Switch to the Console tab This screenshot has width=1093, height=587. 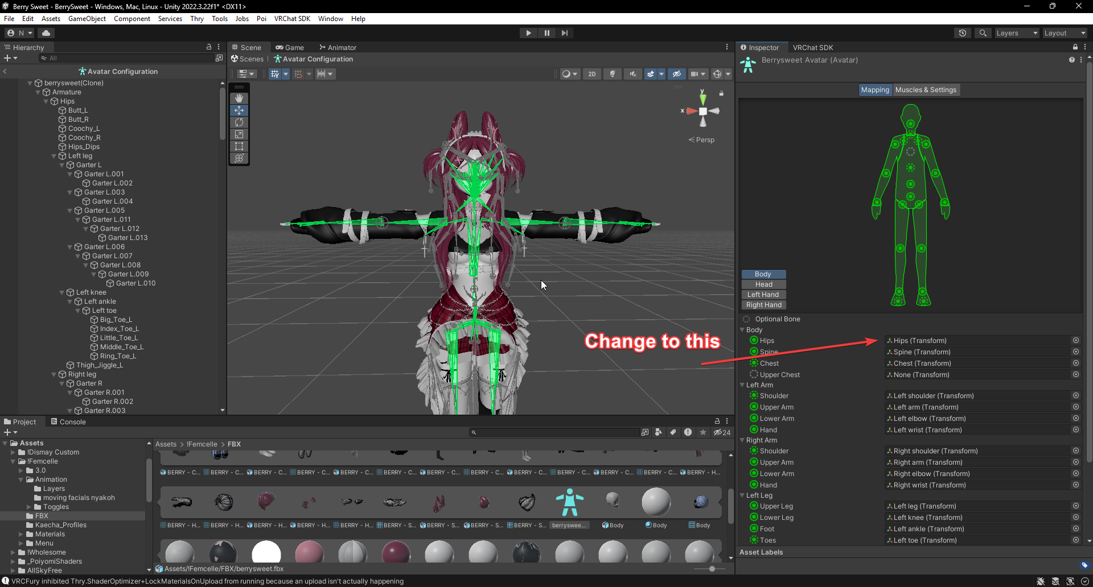pyautogui.click(x=68, y=421)
